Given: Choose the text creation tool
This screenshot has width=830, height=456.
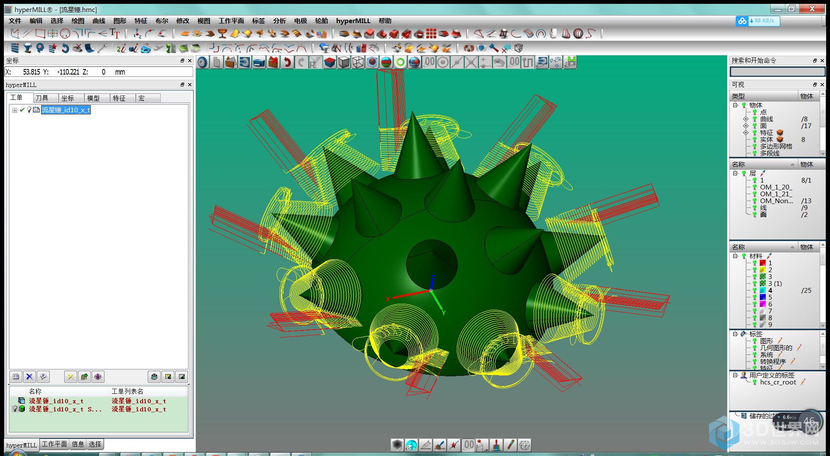Looking at the screenshot, I should [x=115, y=33].
